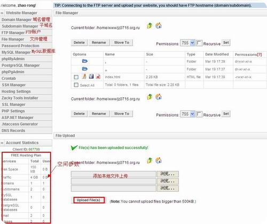Click the up-folder arrow icon in File Manager
267x224 pixels.
[150, 26]
